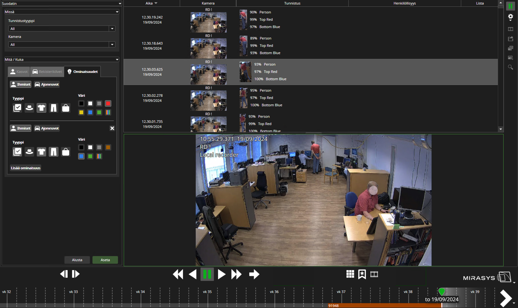
Task: Open the grid layout view icon
Action: click(350, 274)
